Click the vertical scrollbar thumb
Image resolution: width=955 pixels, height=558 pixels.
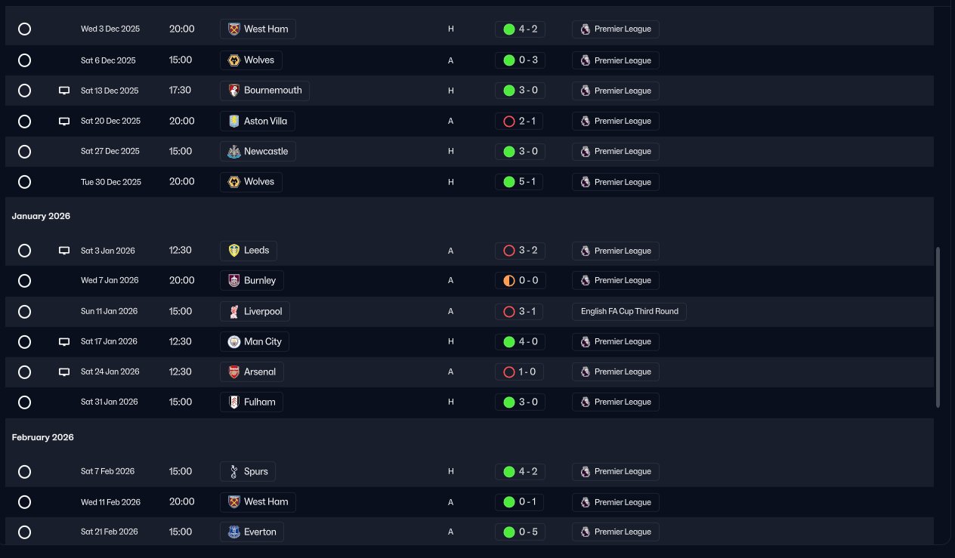pyautogui.click(x=938, y=327)
